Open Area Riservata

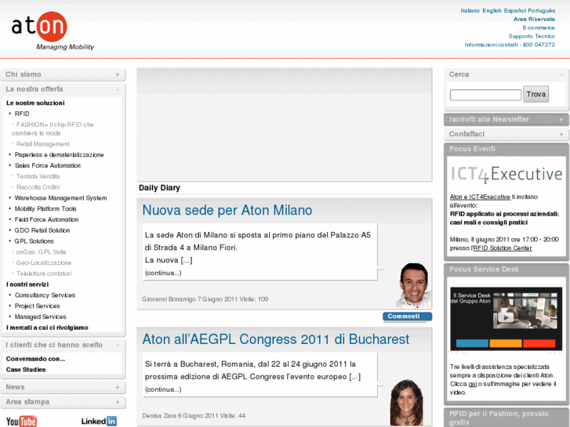[534, 20]
